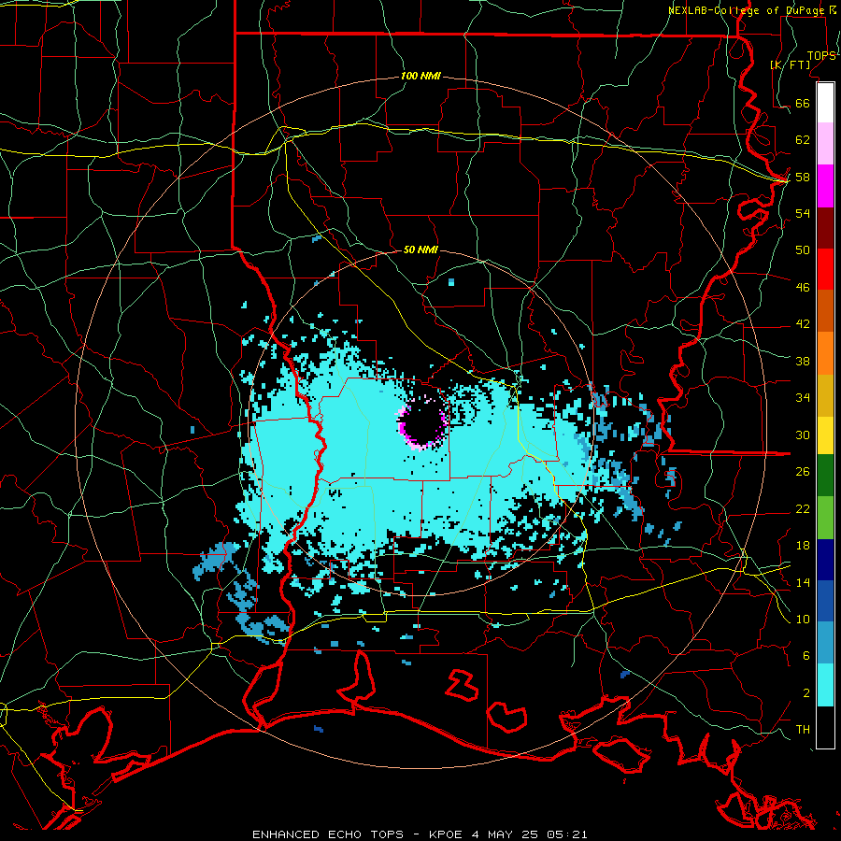Click the 22 legend value
This screenshot has width=841, height=841.
803,509
